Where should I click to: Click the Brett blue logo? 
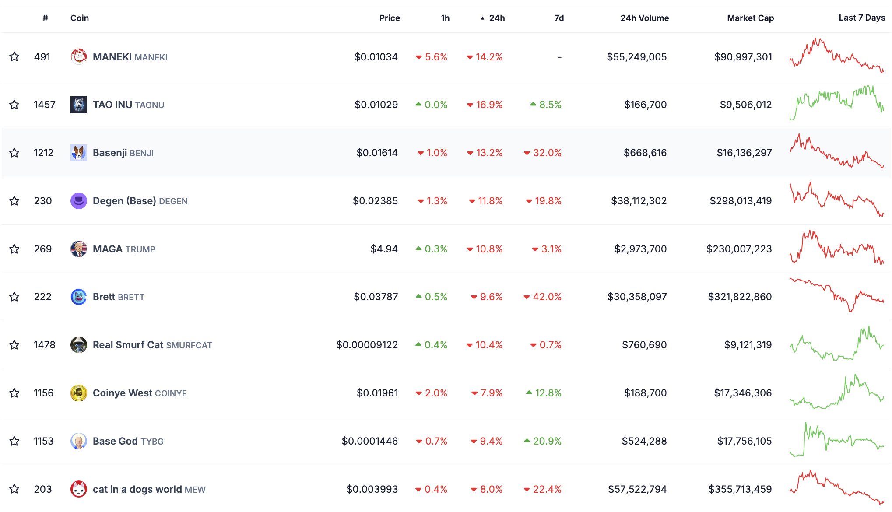point(79,297)
